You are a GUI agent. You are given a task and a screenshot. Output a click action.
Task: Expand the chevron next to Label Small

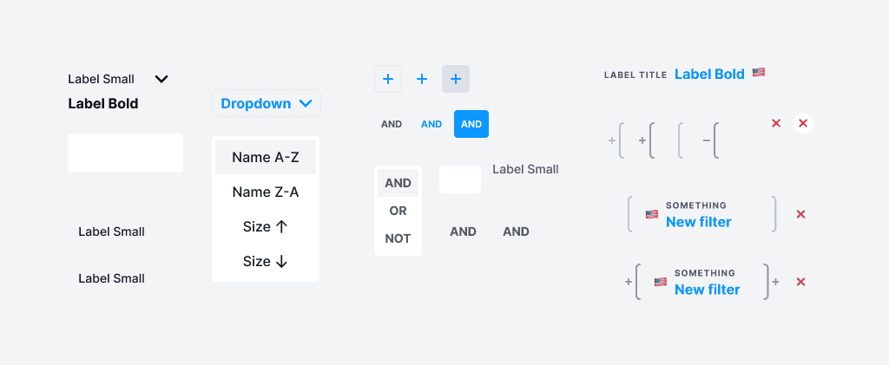point(161,79)
